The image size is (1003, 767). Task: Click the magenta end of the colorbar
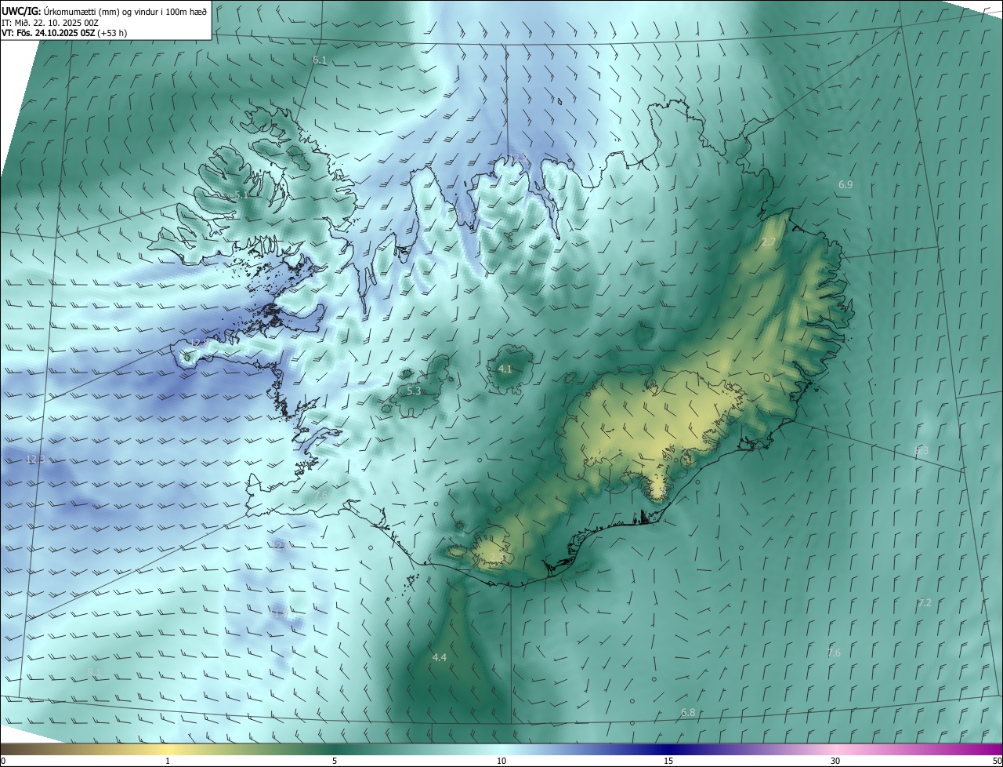[991, 750]
